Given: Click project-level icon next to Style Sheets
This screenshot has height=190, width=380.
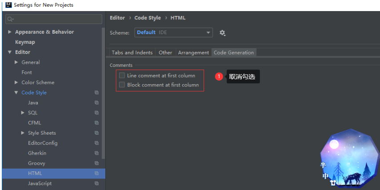Looking at the screenshot, I should [x=96, y=133].
